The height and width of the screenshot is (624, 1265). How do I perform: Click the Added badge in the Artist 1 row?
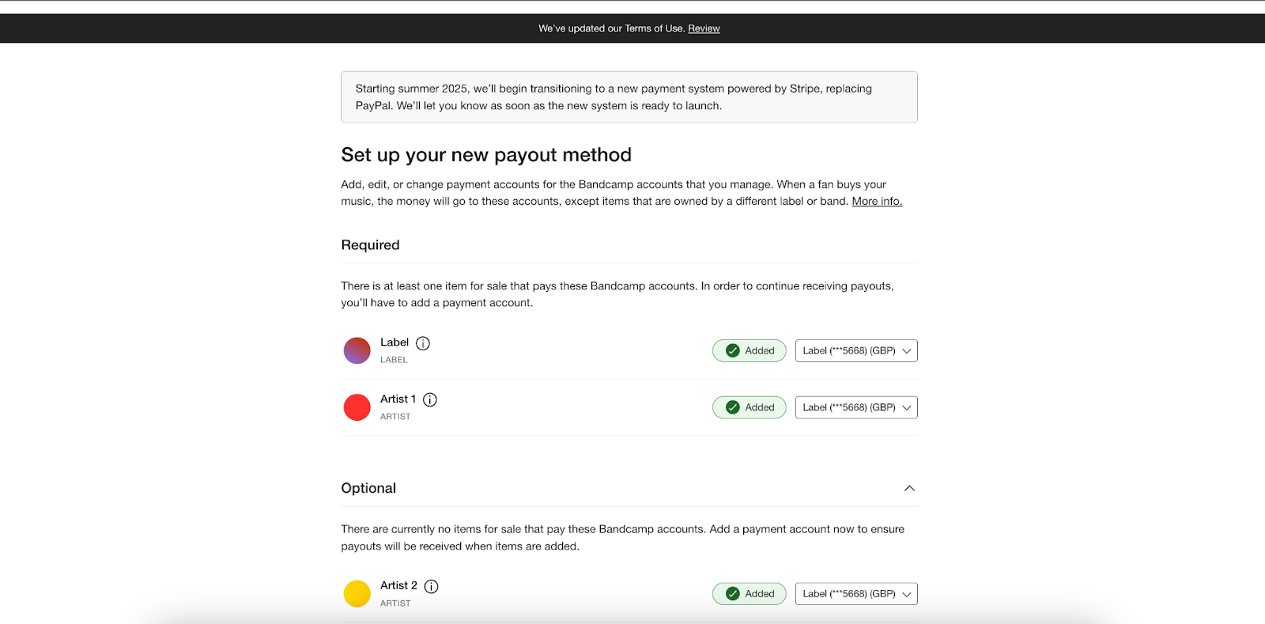[x=750, y=407]
